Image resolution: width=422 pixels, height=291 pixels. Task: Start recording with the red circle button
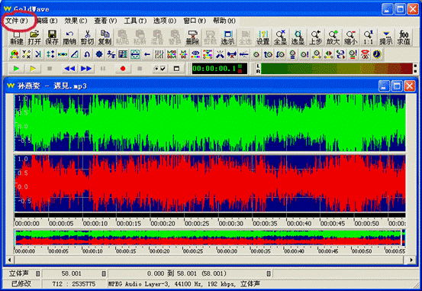123,69
